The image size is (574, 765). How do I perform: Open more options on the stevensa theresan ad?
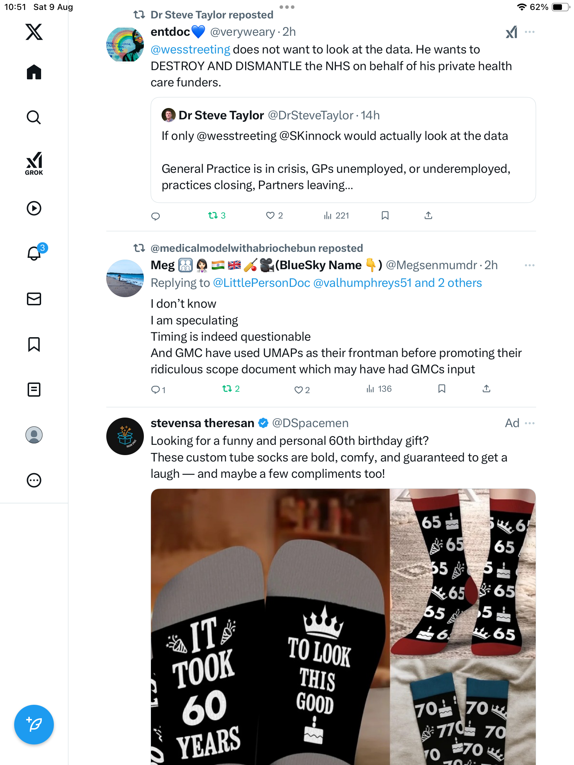pyautogui.click(x=530, y=423)
